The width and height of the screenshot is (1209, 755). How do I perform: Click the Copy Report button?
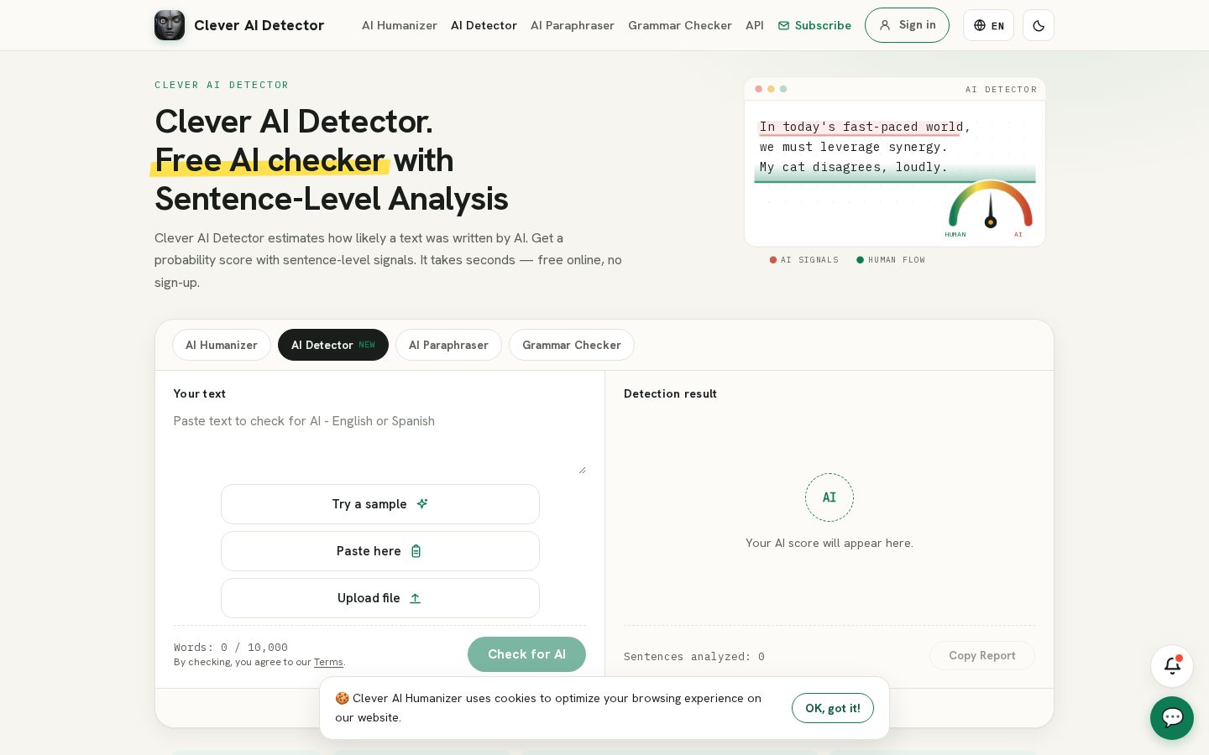coord(982,656)
